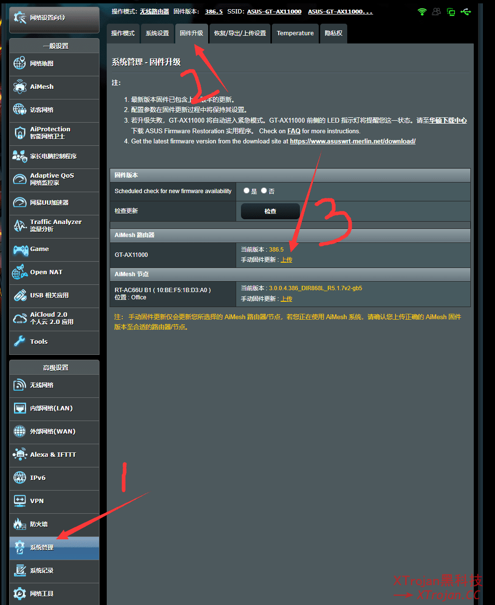Select the RT-AC66U B1 node name text
The width and height of the screenshot is (495, 605).
click(163, 290)
